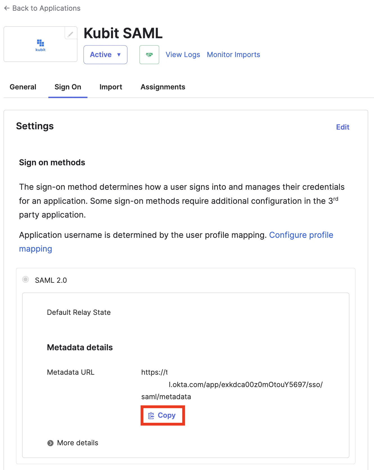
Task: Open View Logs link
Action: (183, 55)
